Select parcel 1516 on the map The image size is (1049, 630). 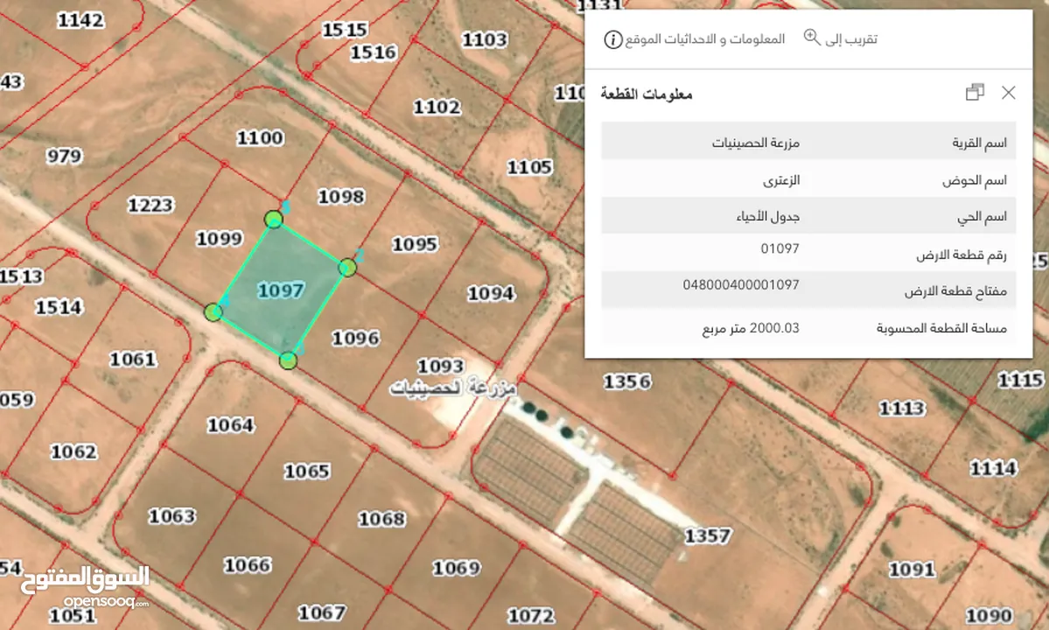coord(374,52)
